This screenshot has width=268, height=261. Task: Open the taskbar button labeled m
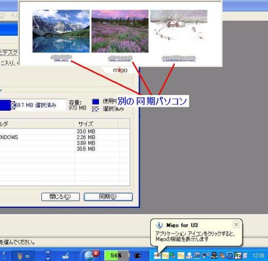pyautogui.click(x=23, y=256)
